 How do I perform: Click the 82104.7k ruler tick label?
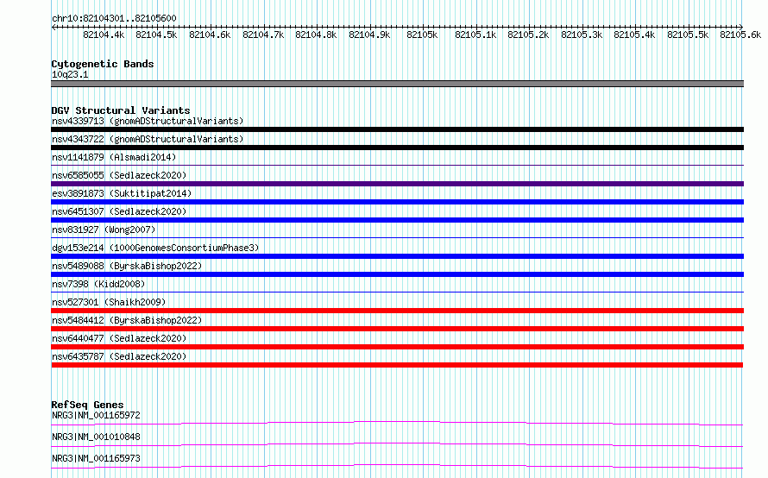pyautogui.click(x=263, y=35)
